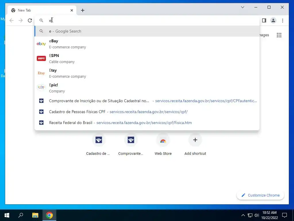Open the Google apps grid
Viewport: 294px width, 221px height.
[x=279, y=35]
